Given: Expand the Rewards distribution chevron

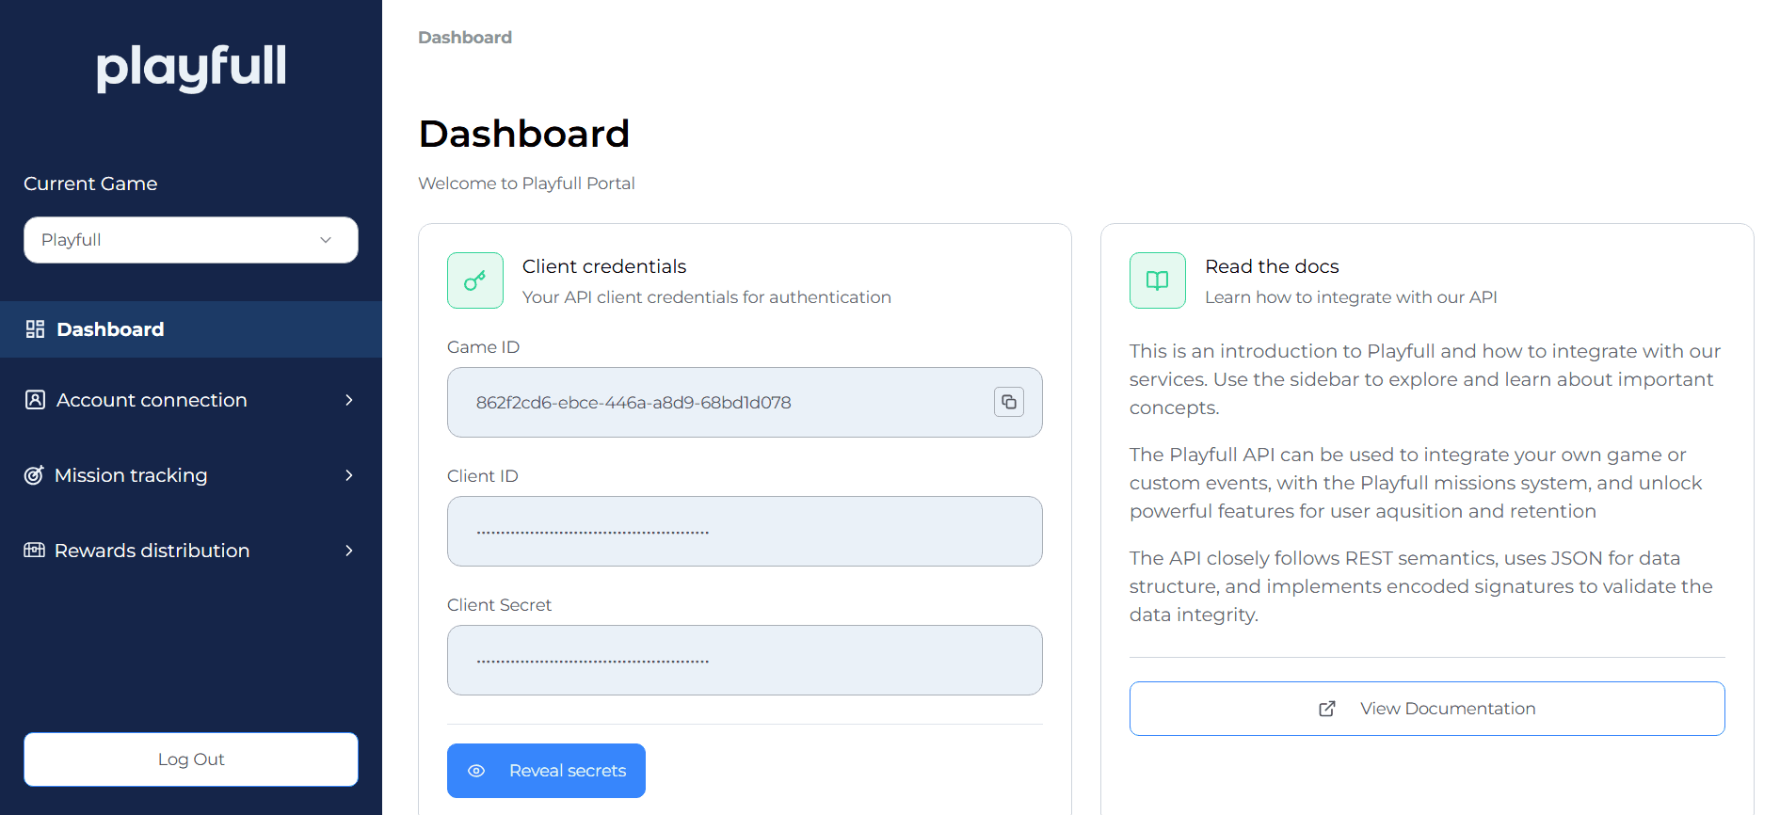Looking at the screenshot, I should [x=349, y=551].
